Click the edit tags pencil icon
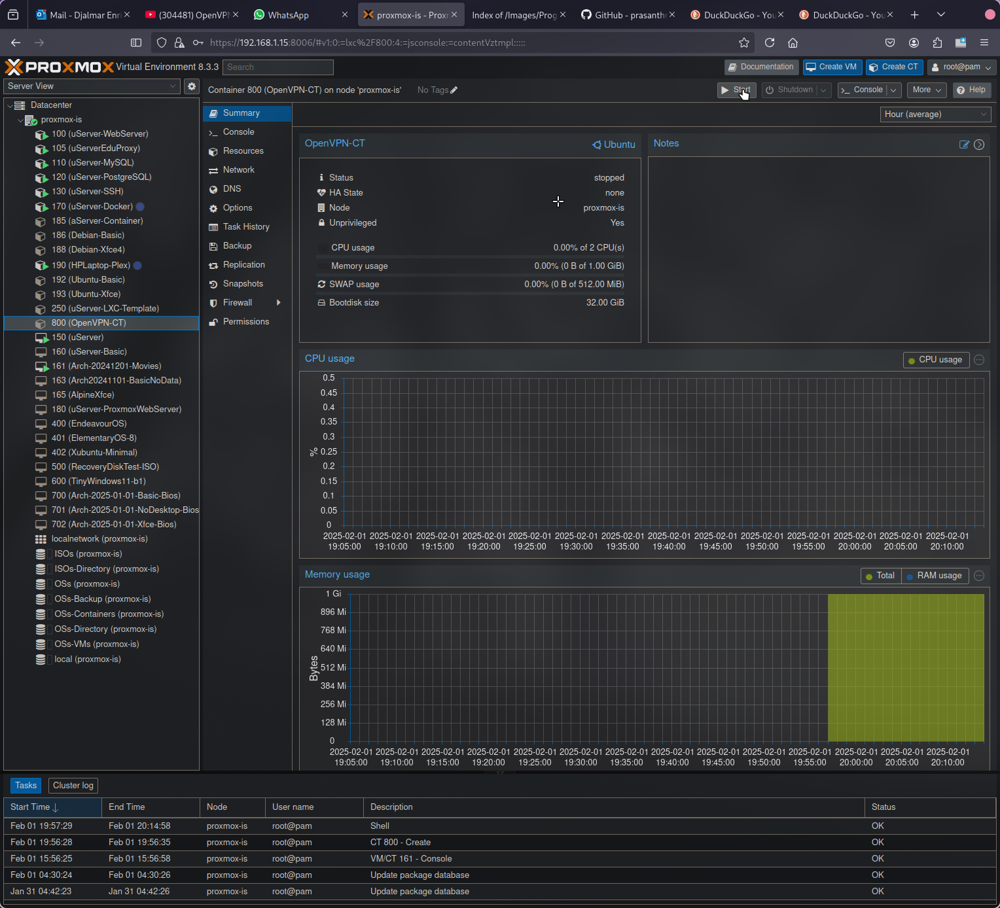The width and height of the screenshot is (1000, 908). [454, 90]
